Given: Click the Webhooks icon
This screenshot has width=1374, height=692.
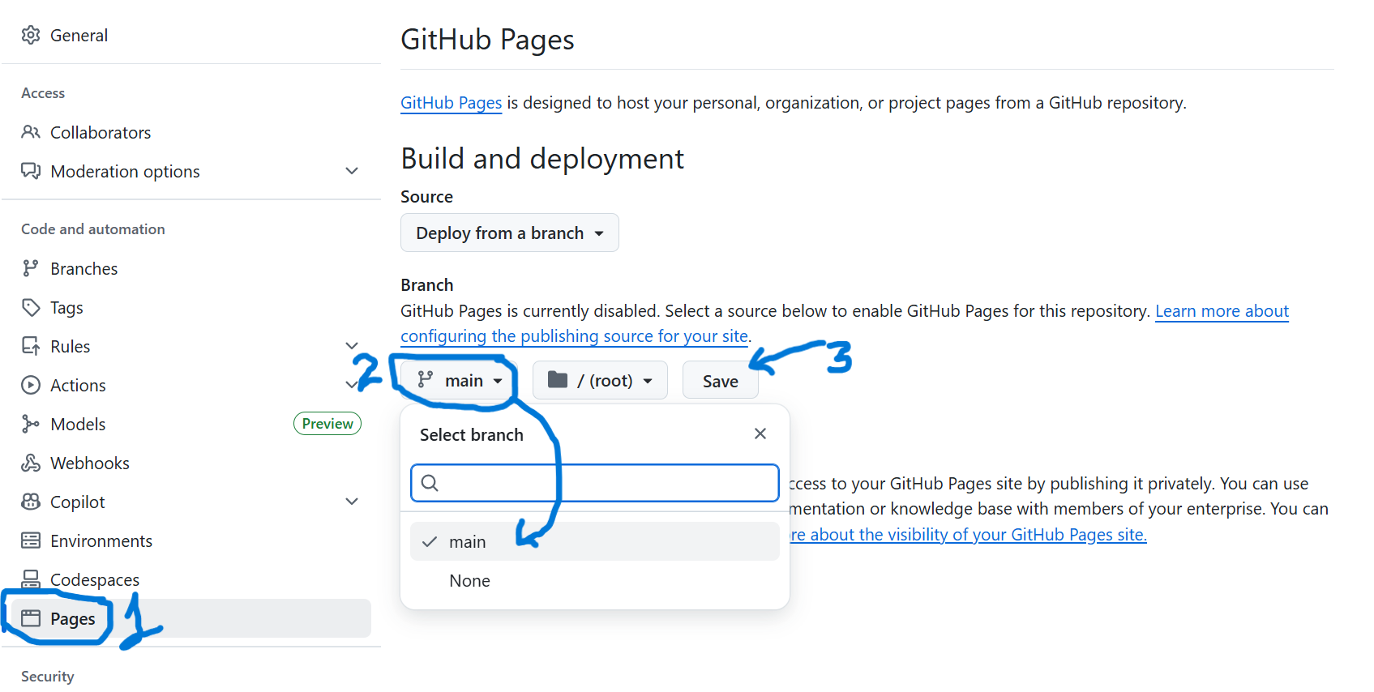Looking at the screenshot, I should pyautogui.click(x=31, y=463).
